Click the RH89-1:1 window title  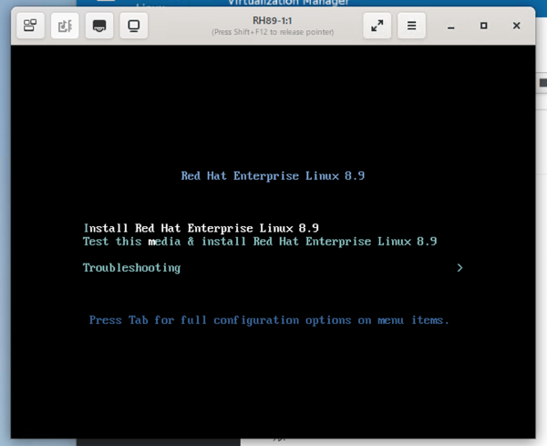pos(273,21)
